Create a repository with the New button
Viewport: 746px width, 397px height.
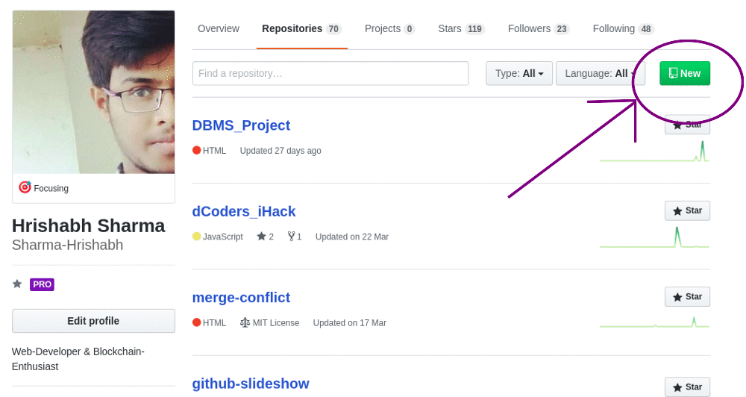click(x=685, y=73)
